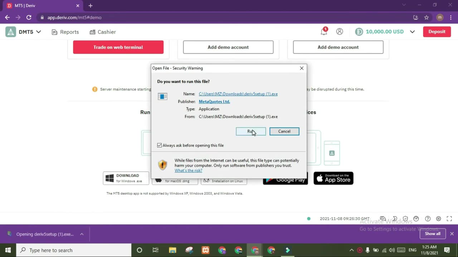Click the rightmost Add demo account button
The height and width of the screenshot is (257, 458).
click(x=338, y=47)
